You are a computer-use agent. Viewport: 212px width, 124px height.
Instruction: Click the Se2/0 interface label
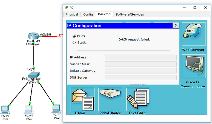(x=47, y=35)
